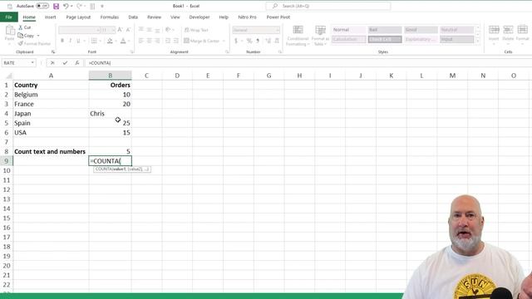Open Number group dialog launcher
This screenshot has width=532, height=299.
click(280, 51)
